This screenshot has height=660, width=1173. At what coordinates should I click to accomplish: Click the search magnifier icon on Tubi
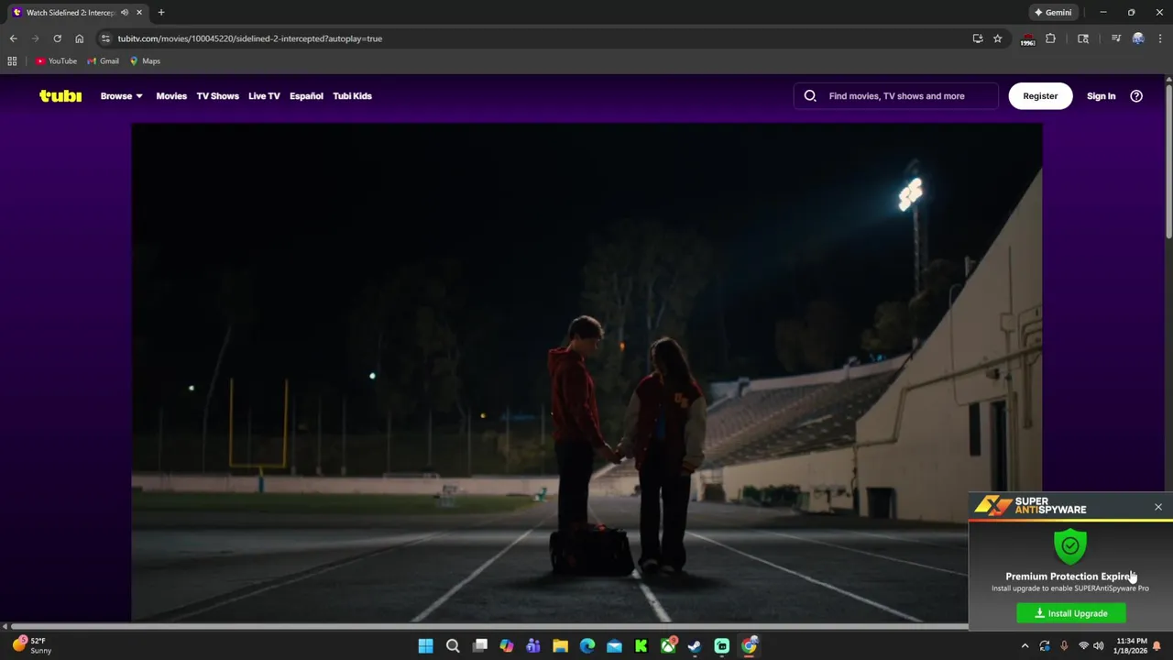[x=810, y=95]
